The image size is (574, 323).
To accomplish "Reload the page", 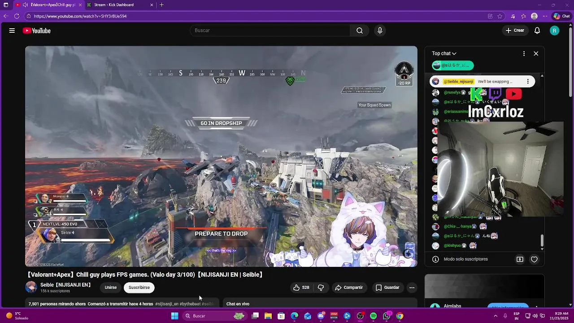I will click(x=17, y=16).
